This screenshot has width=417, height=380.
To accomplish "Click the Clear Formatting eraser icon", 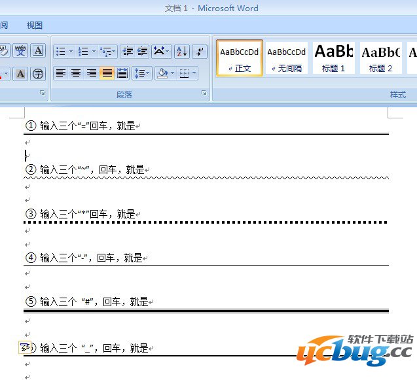I will (x=4, y=50).
